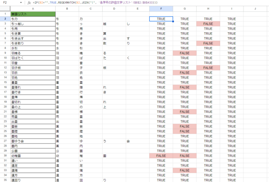The height and width of the screenshot is (182, 269).
Task: Open the name box dropdown arrow
Action: tap(21, 3)
